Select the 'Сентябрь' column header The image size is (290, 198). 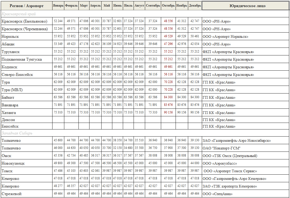tap(153, 6)
